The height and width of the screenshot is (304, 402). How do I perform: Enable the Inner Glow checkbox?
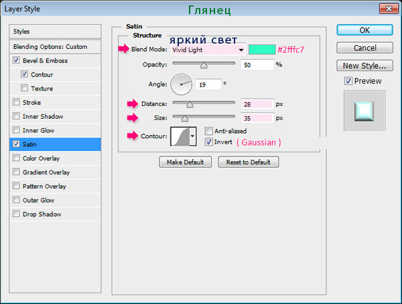(16, 130)
